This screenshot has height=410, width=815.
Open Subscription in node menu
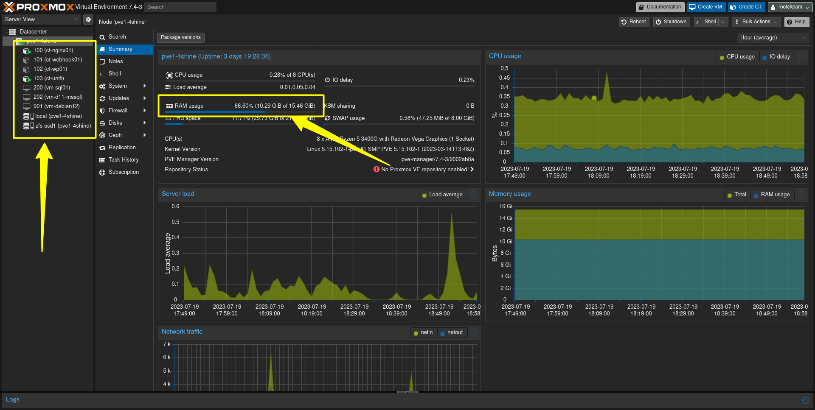click(124, 172)
